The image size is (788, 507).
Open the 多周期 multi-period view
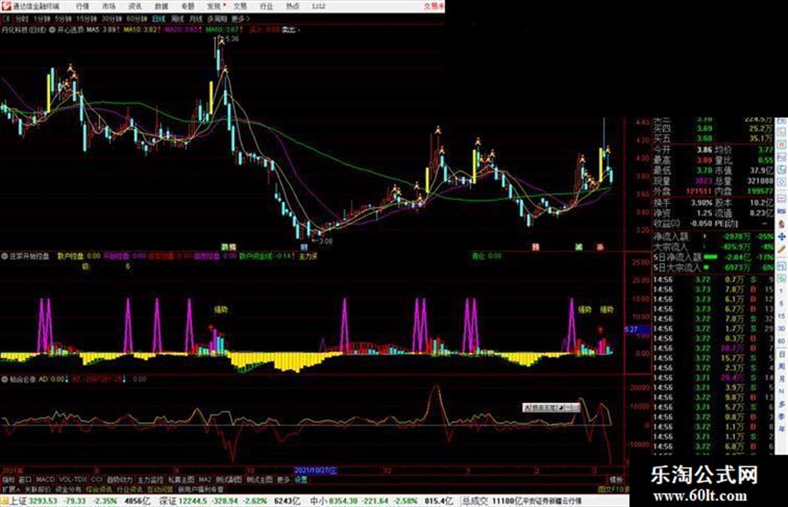click(217, 18)
